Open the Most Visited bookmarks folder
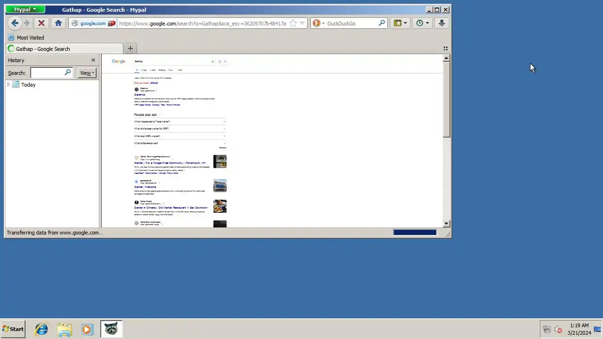 tap(26, 38)
